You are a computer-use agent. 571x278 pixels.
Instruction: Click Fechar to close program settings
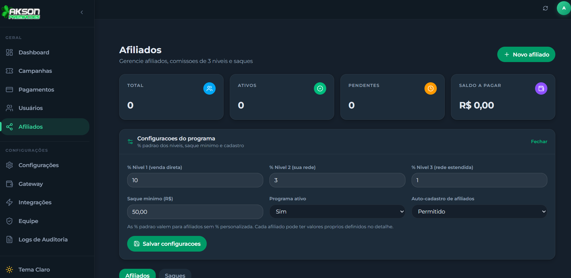tap(539, 142)
